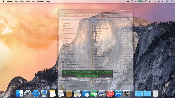Click the program files breadcrumb segment
Image resolution: width=175 pixels, height=98 pixels.
tap(86, 15)
